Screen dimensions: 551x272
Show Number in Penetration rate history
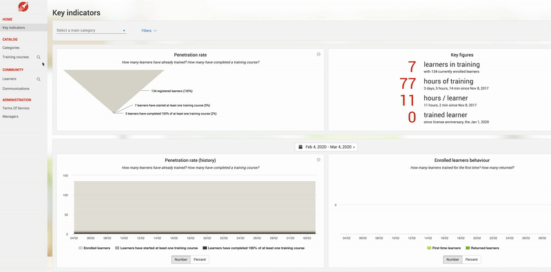coord(181,260)
